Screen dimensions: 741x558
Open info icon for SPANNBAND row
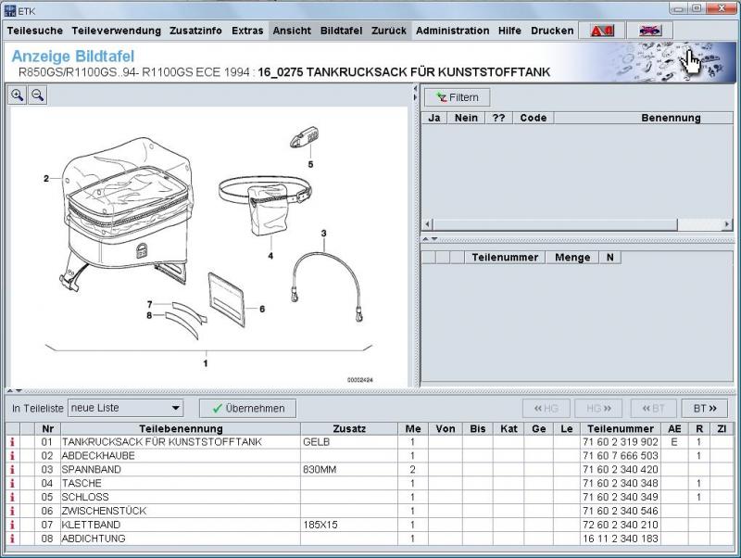12,470
